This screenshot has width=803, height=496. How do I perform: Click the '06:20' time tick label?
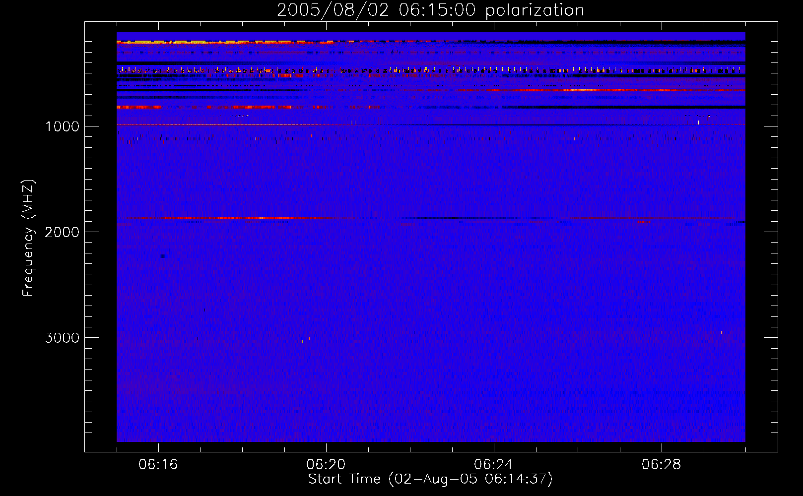(326, 465)
